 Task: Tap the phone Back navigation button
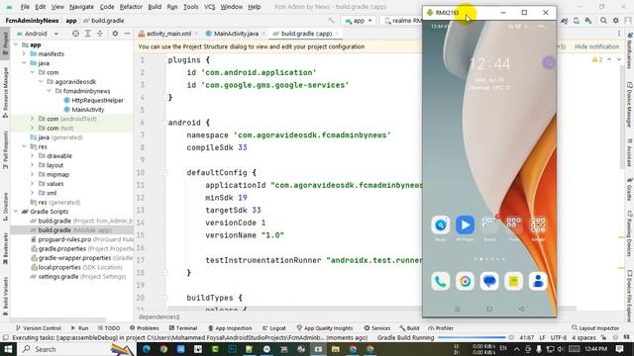pyautogui.click(x=522, y=309)
